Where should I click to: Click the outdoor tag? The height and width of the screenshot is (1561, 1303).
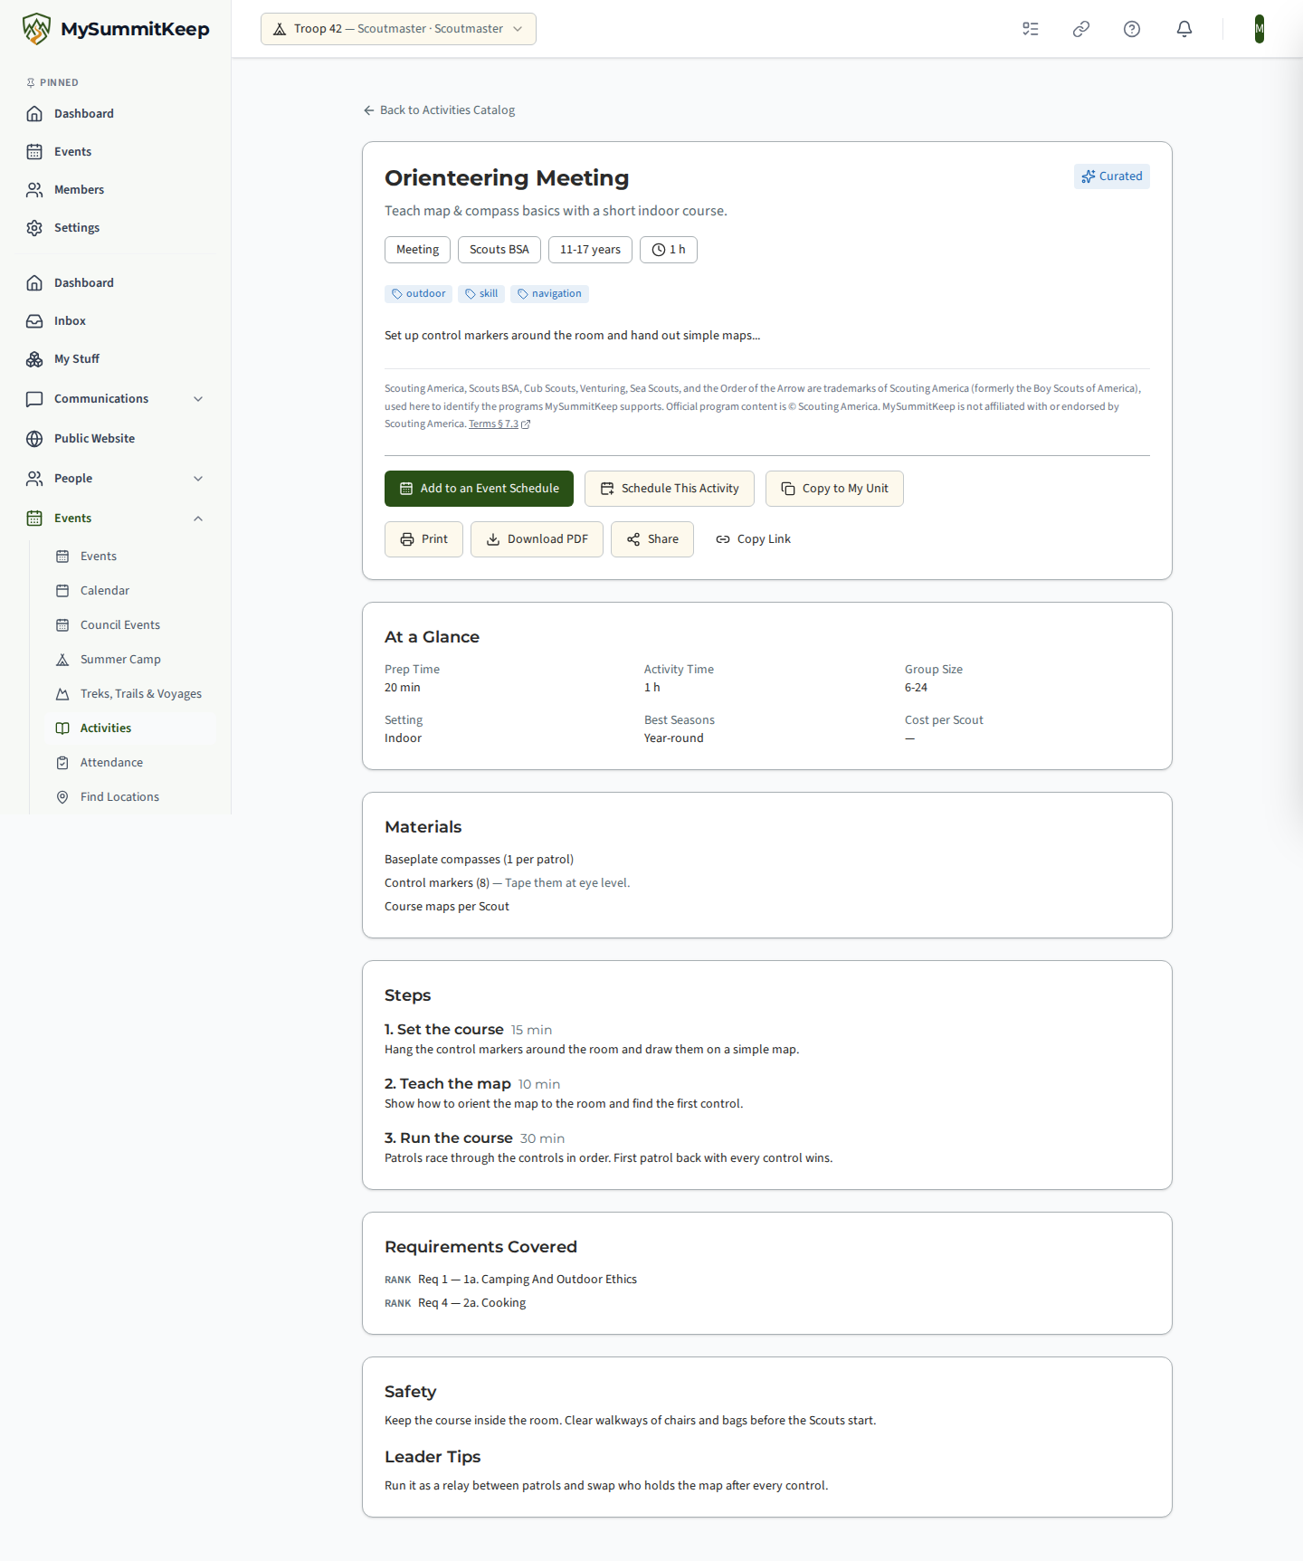click(418, 294)
